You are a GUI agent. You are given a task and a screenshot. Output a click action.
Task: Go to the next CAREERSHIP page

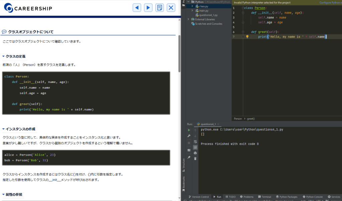[148, 8]
